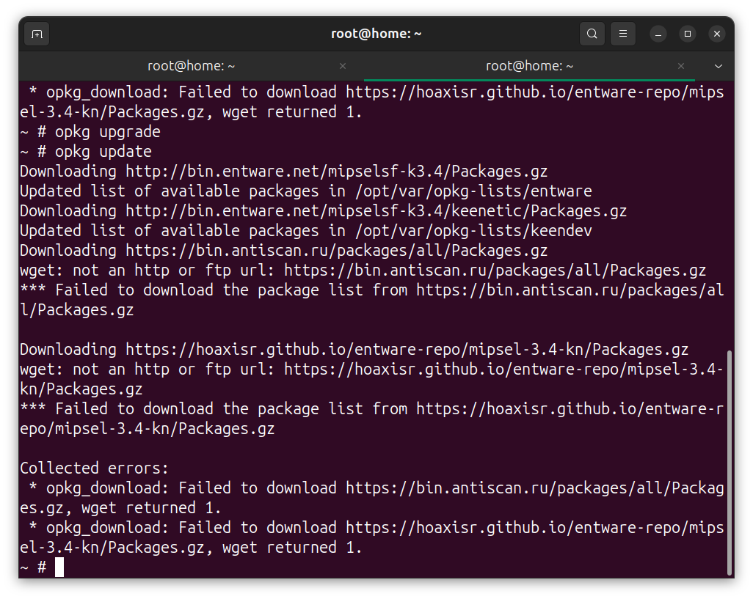The width and height of the screenshot is (753, 599).
Task: Close the first root@home tab
Action: pos(342,66)
